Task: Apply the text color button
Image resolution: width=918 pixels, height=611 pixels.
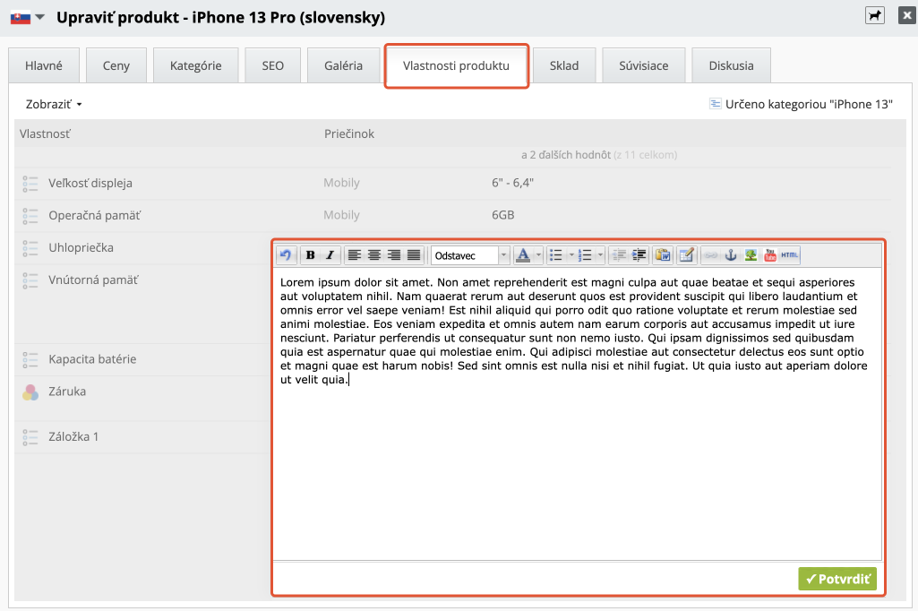Action: coord(523,254)
